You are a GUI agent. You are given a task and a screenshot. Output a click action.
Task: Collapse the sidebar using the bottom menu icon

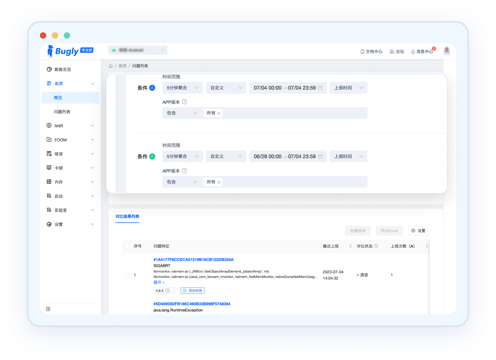pos(48,309)
